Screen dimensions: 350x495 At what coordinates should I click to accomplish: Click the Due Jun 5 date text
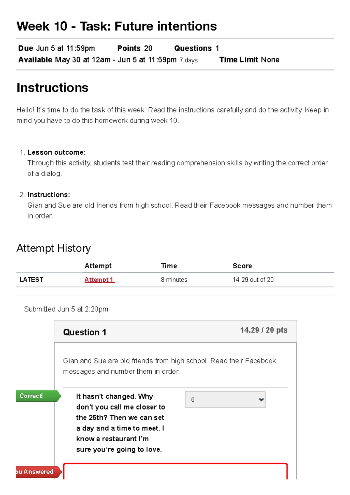[x=57, y=48]
